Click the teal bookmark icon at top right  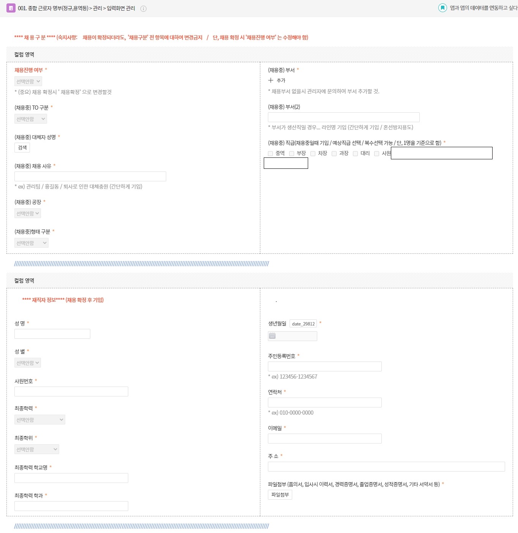(x=442, y=8)
